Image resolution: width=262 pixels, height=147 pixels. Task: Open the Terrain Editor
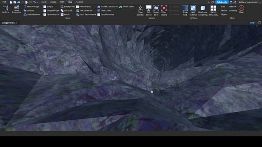click(126, 7)
